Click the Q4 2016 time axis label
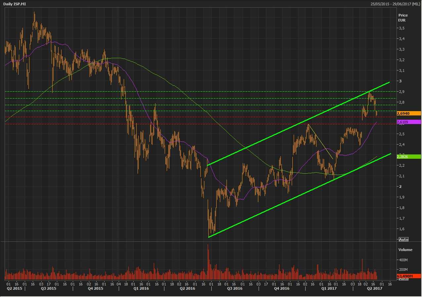The height and width of the screenshot is (297, 422). tap(282, 288)
